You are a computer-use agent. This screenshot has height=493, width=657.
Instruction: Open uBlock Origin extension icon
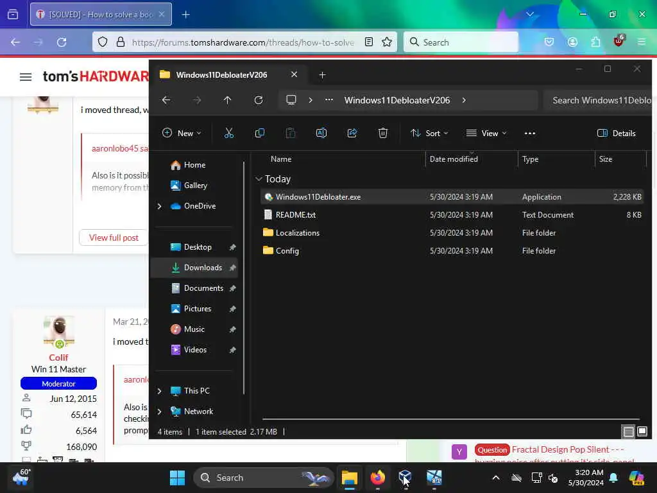(x=619, y=41)
